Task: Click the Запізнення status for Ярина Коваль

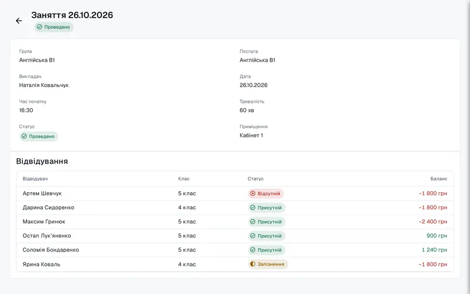Action: coord(268,264)
